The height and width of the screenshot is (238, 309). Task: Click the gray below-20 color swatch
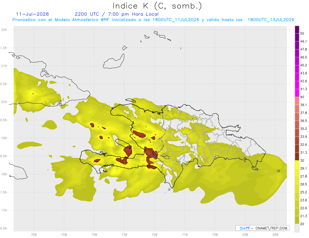pos(297,228)
